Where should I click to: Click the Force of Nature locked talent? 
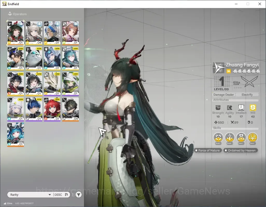(208, 150)
